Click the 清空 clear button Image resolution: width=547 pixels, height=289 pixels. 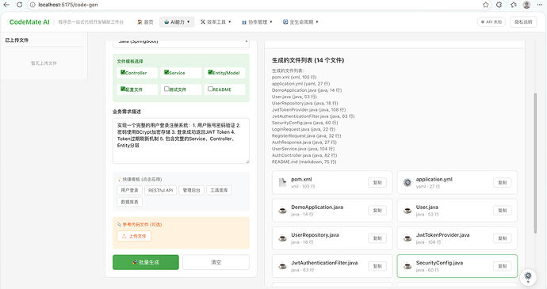(x=216, y=262)
